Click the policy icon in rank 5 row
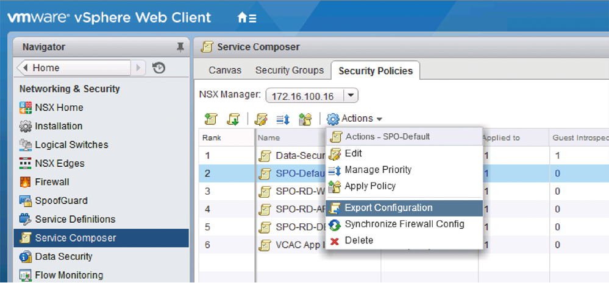 (265, 227)
